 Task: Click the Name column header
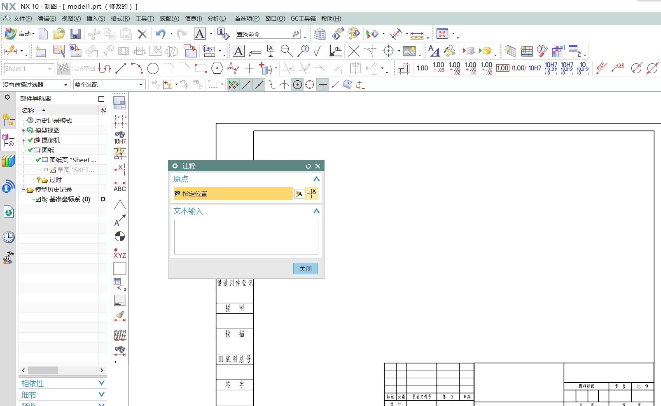(x=60, y=110)
